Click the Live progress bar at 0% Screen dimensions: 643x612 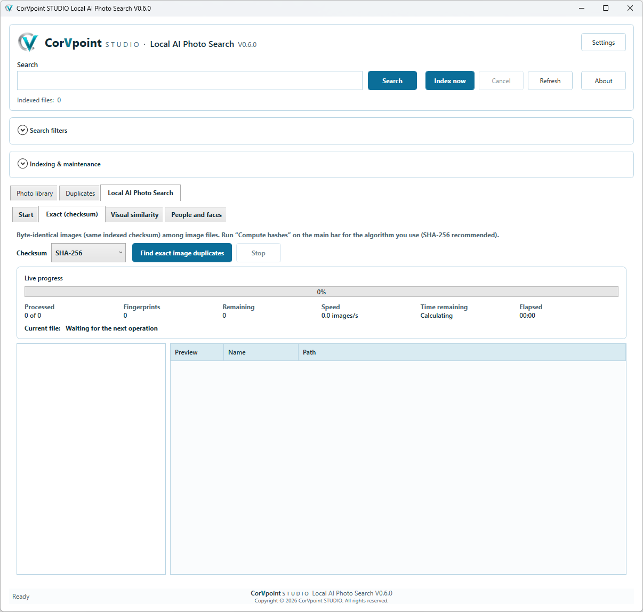point(321,292)
